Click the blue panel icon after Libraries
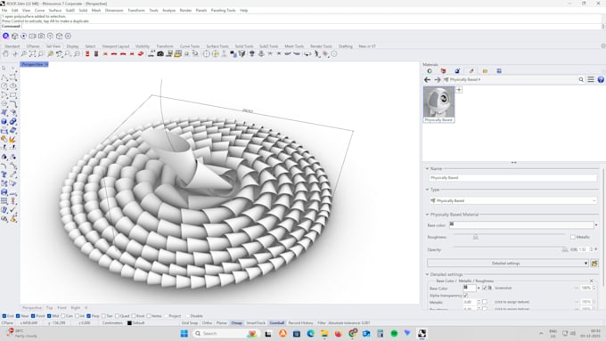The image size is (606, 341). pyautogui.click(x=499, y=70)
